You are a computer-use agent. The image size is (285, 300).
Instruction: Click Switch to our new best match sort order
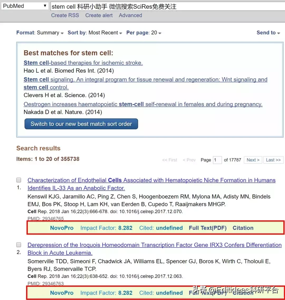pyautogui.click(x=81, y=124)
